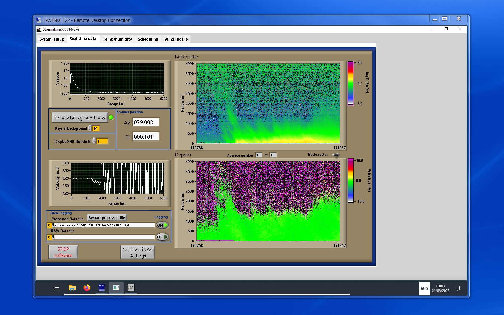Turn on RAW data file logging
Image resolution: width=504 pixels, height=315 pixels.
click(x=162, y=237)
